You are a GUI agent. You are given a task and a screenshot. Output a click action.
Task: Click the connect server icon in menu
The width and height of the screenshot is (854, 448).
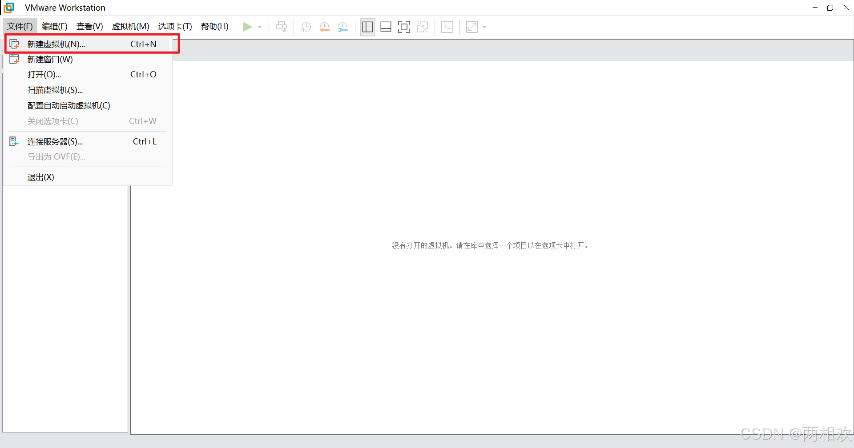click(14, 141)
